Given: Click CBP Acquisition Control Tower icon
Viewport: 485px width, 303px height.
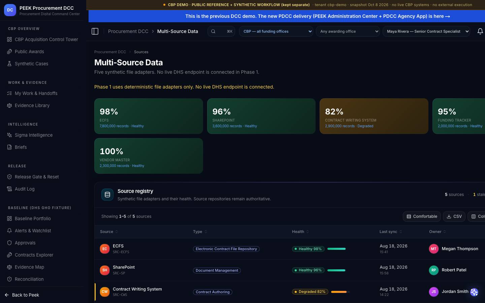Looking at the screenshot, I should 9,39.
